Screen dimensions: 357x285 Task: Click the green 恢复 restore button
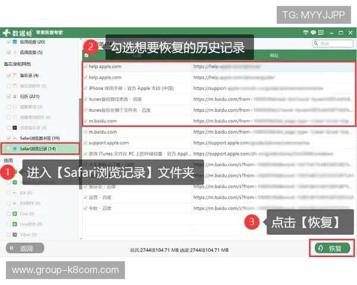point(333,248)
